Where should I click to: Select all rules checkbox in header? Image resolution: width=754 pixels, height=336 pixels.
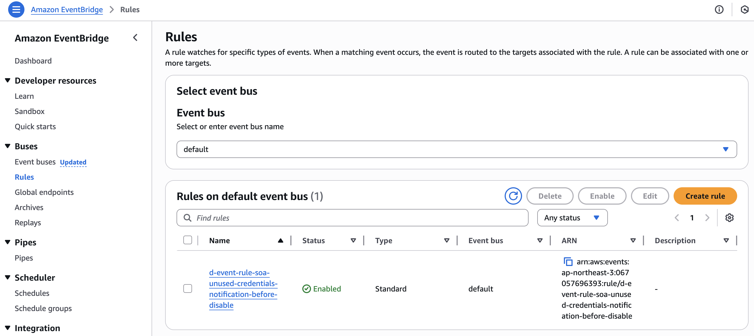[x=188, y=240]
